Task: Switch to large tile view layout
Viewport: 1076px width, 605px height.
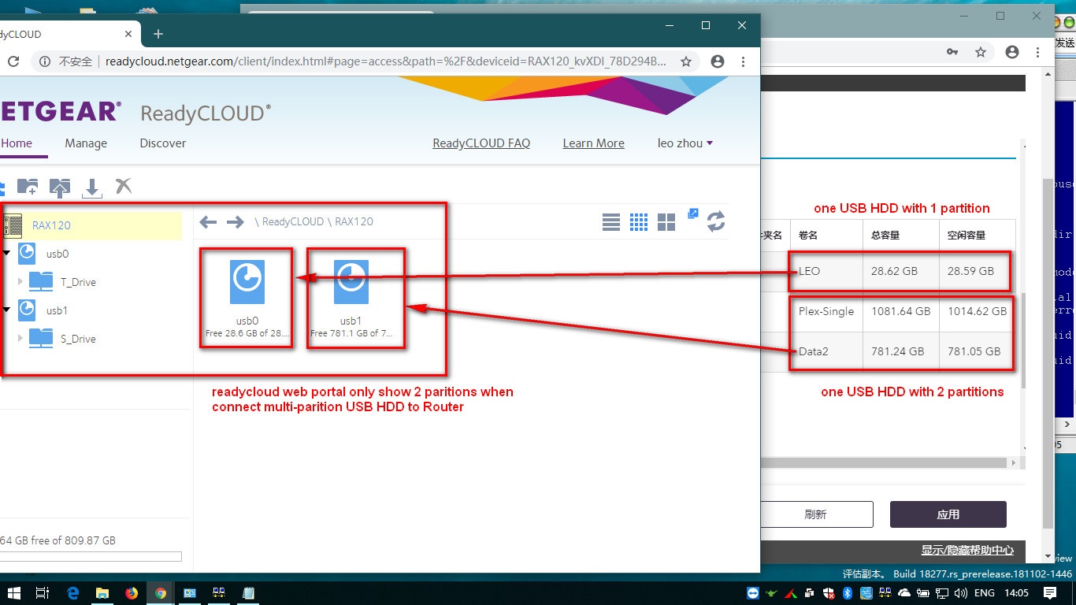Action: click(x=666, y=221)
